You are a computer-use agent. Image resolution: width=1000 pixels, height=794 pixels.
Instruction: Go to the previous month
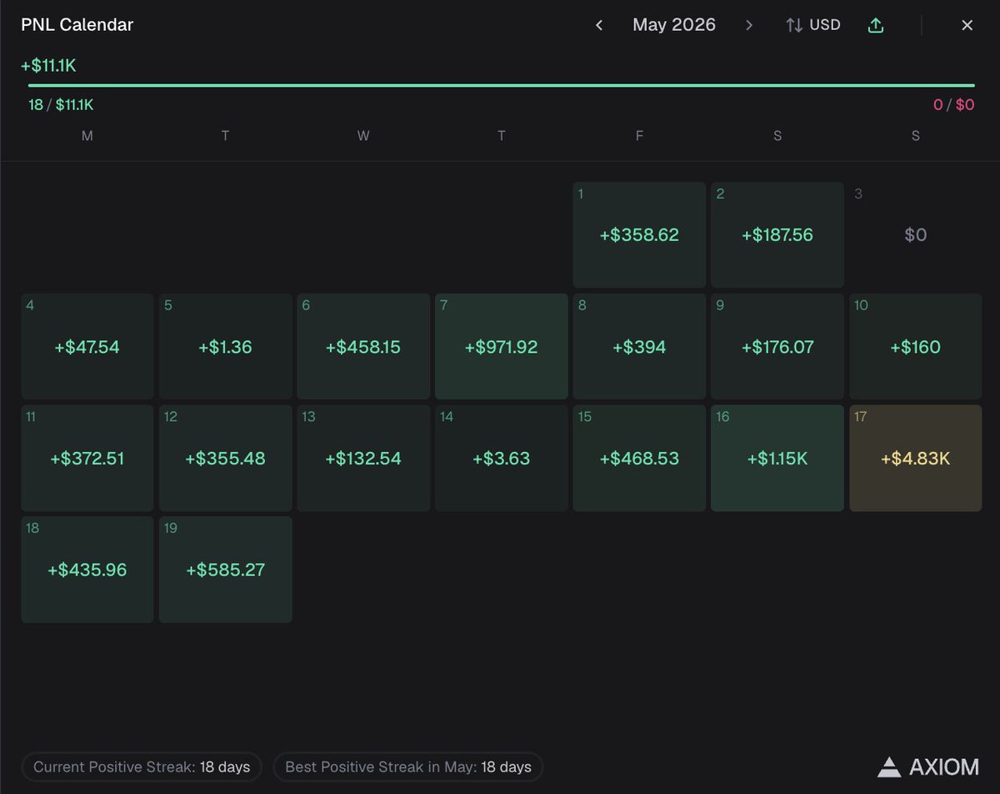tap(599, 25)
